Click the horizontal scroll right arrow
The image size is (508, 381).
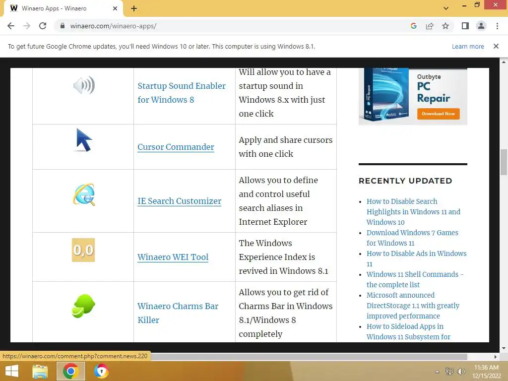pyautogui.click(x=496, y=357)
